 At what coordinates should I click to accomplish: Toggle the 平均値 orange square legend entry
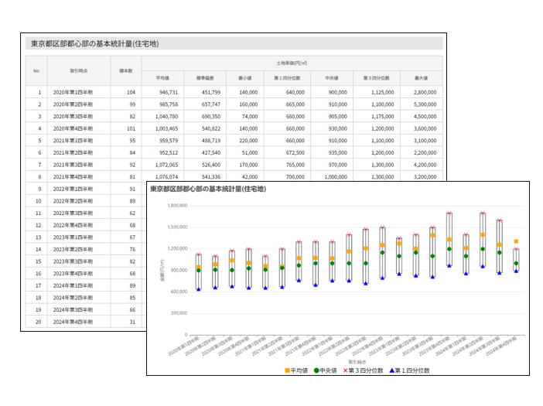(298, 370)
